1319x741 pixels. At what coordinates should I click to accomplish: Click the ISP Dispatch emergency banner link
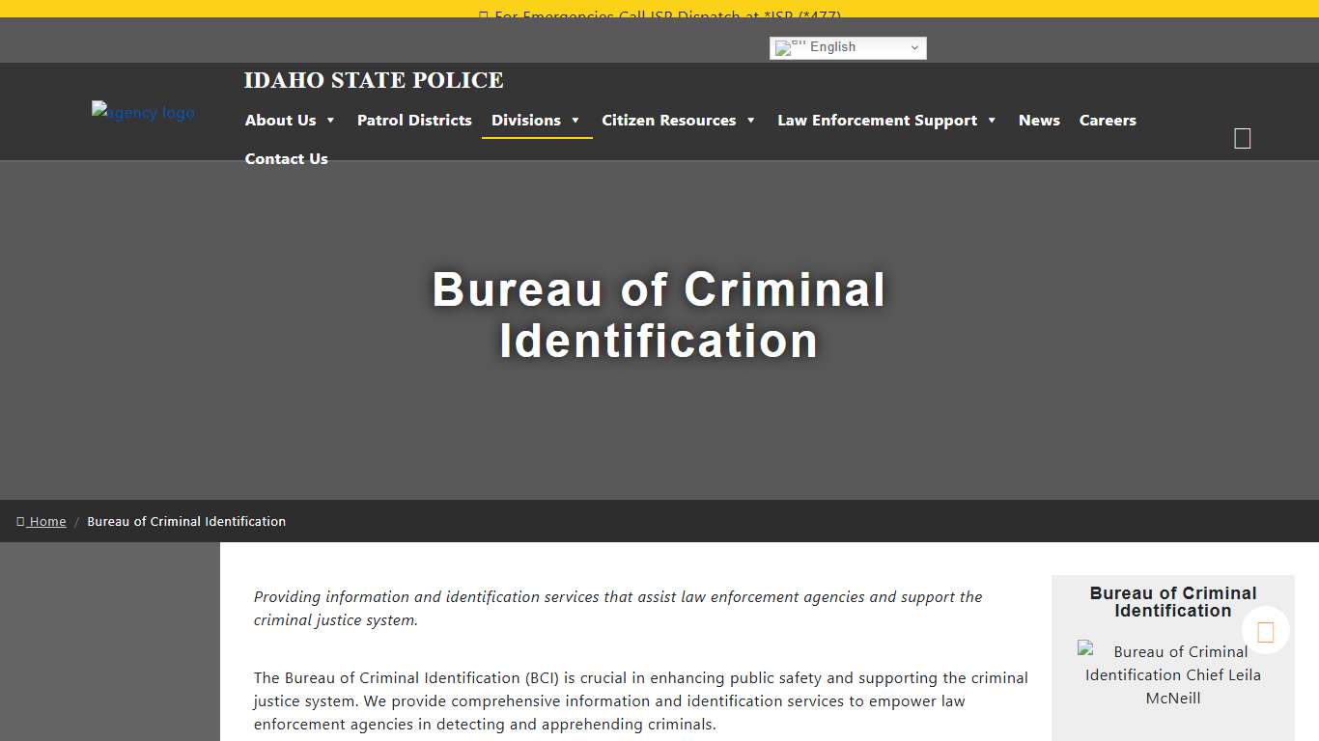pos(659,16)
